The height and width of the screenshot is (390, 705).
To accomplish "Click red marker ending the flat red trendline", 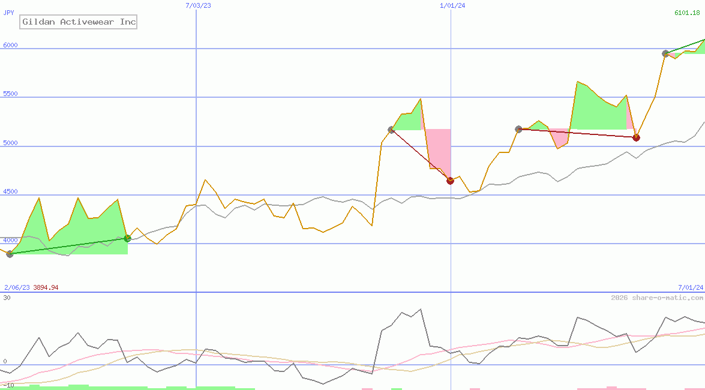I will pyautogui.click(x=636, y=137).
